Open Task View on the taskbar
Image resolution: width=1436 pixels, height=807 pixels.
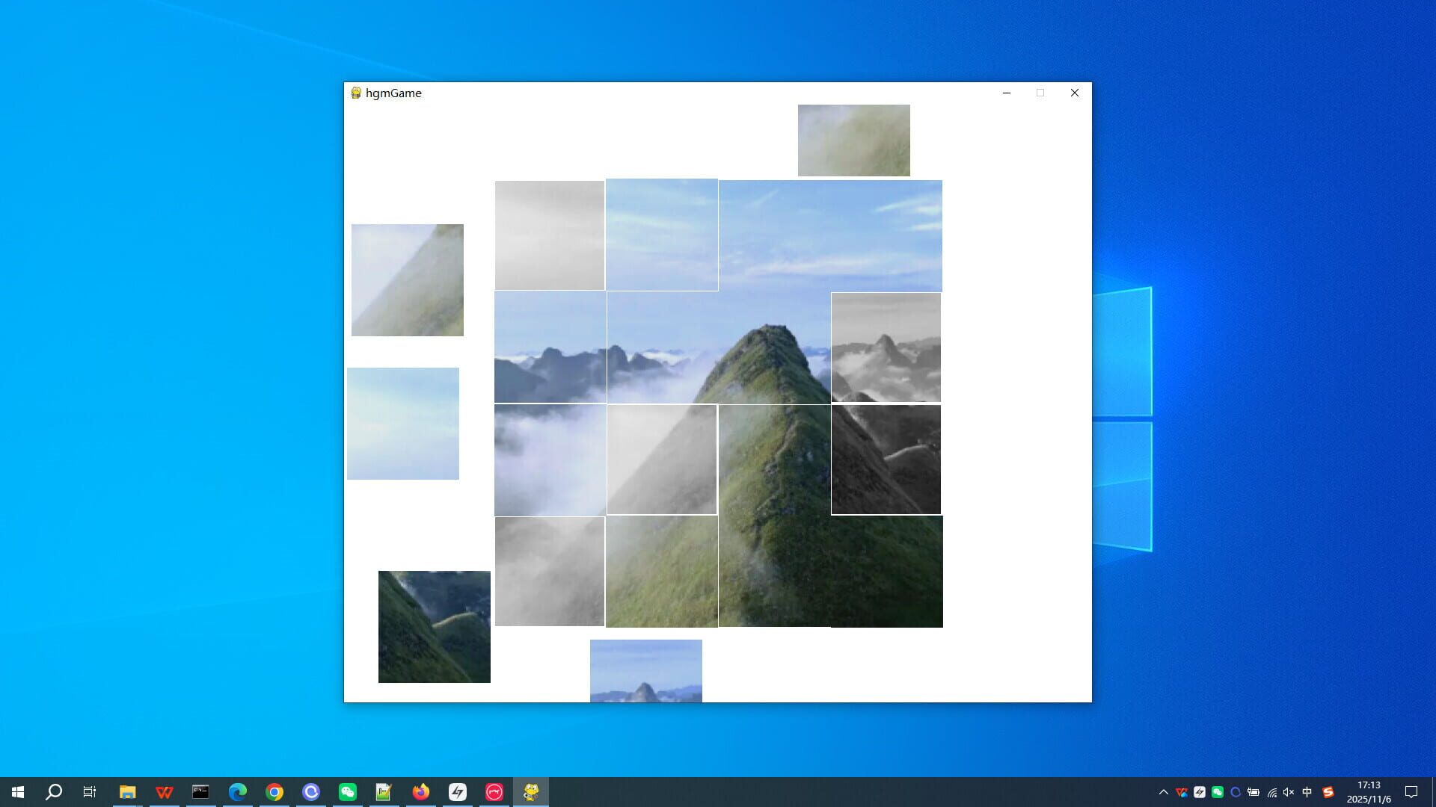(90, 792)
